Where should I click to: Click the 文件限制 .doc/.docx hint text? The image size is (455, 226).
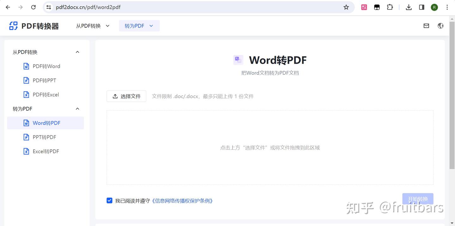click(x=203, y=96)
